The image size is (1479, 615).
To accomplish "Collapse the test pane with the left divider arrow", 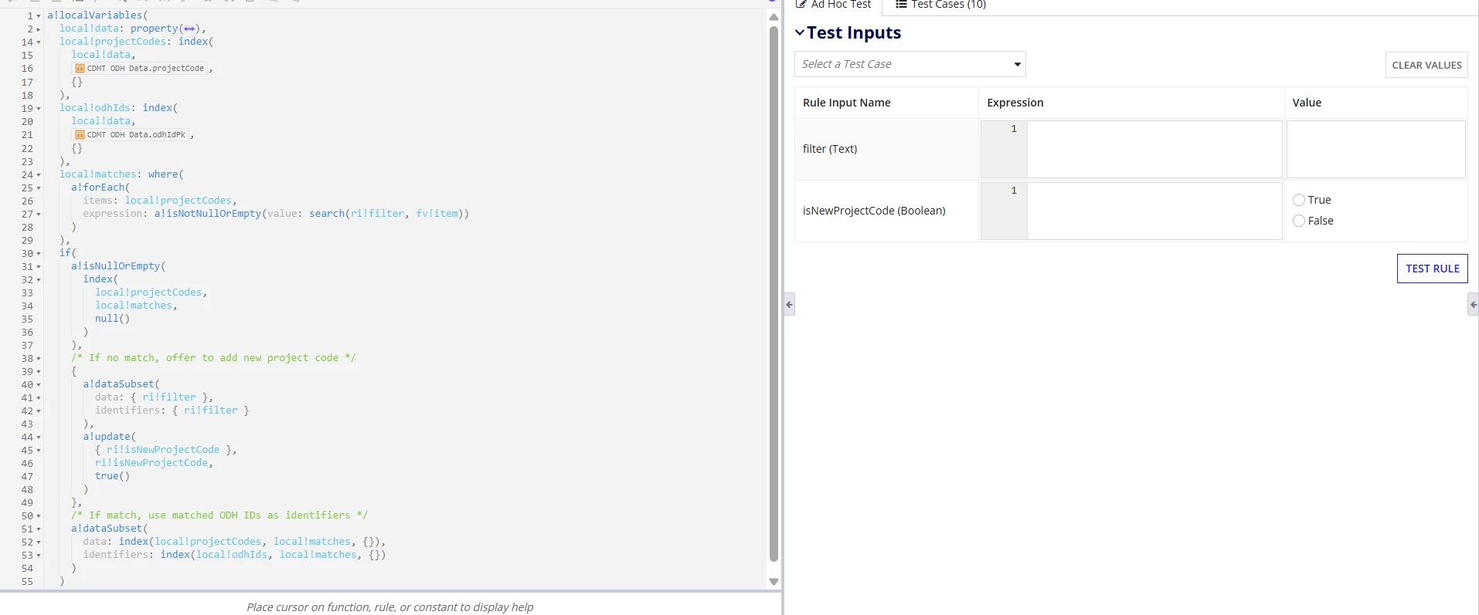I will point(789,305).
